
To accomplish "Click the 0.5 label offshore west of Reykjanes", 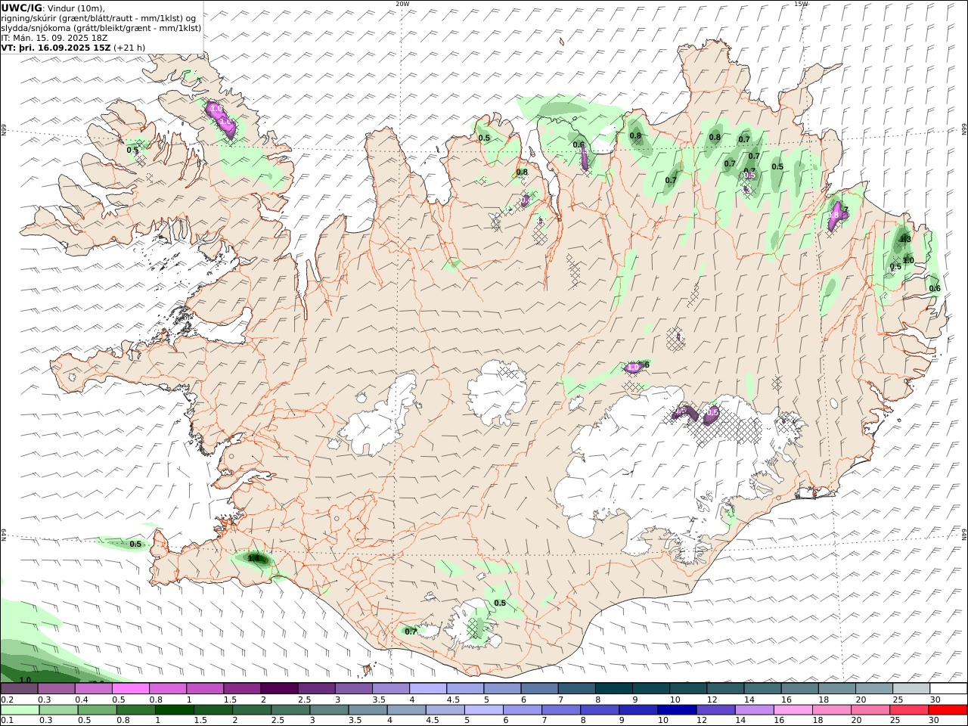I will 135,544.
